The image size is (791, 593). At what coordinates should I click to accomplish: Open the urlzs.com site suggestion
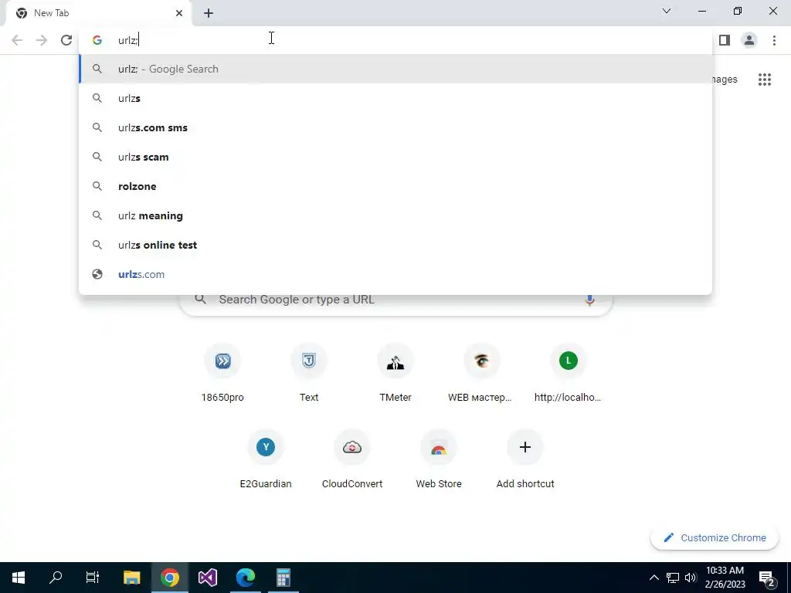[395, 274]
